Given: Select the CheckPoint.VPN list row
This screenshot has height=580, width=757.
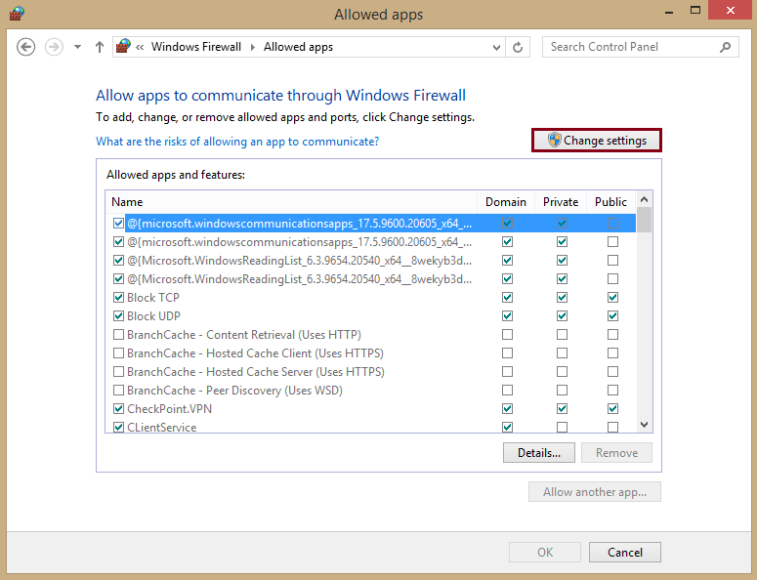Looking at the screenshot, I should pyautogui.click(x=371, y=409).
